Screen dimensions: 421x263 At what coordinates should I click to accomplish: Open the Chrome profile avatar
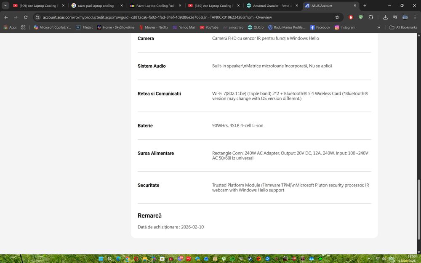coord(405,17)
